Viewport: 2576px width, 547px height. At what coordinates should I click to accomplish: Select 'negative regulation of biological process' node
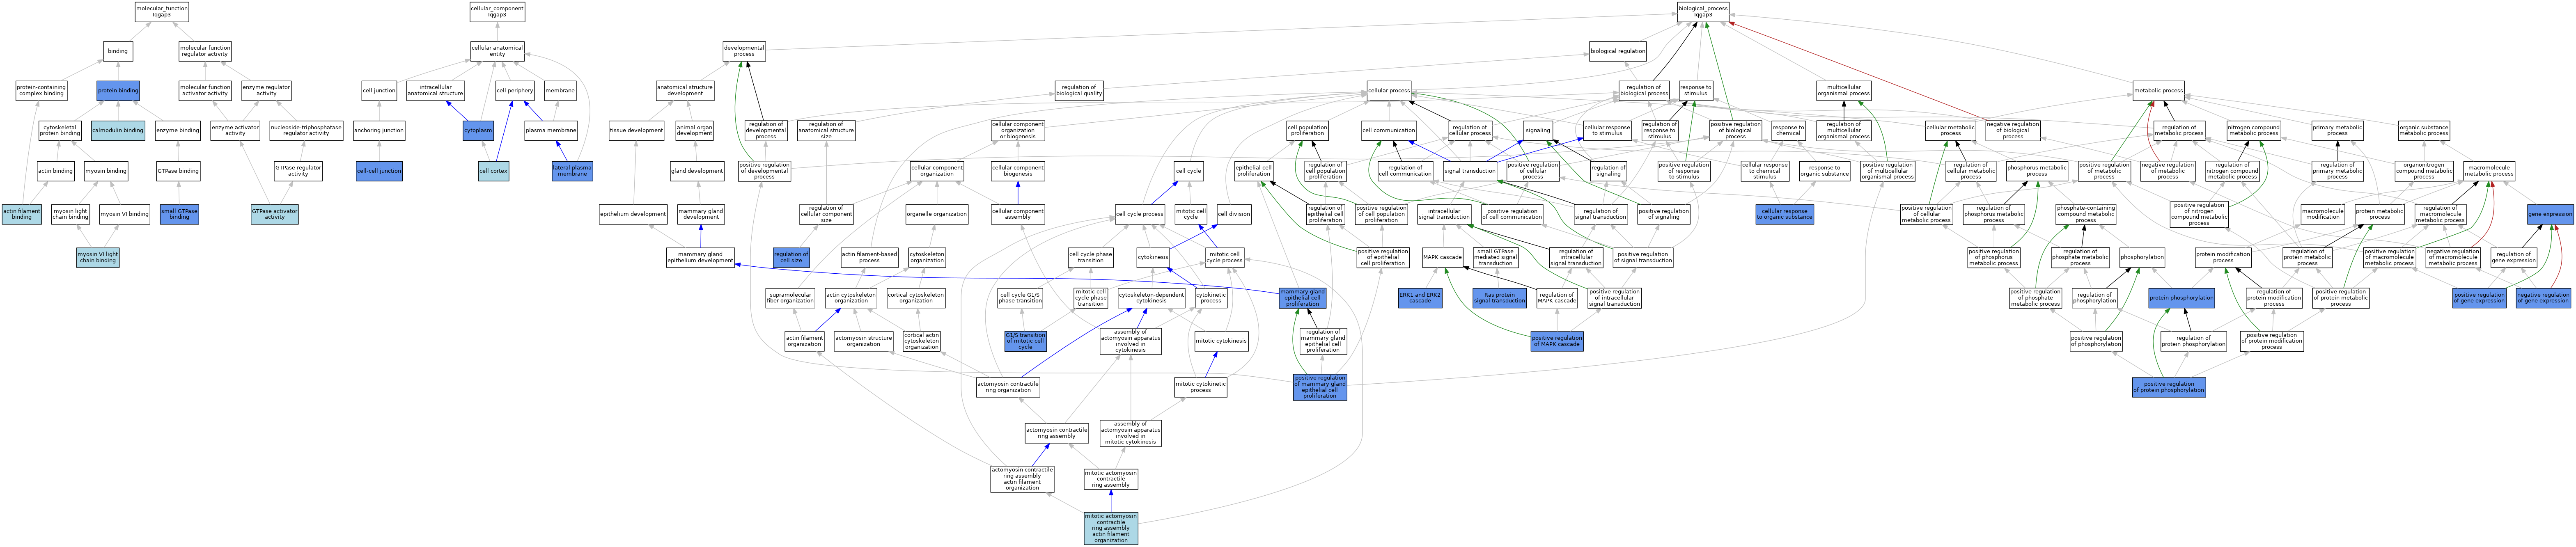2013,130
